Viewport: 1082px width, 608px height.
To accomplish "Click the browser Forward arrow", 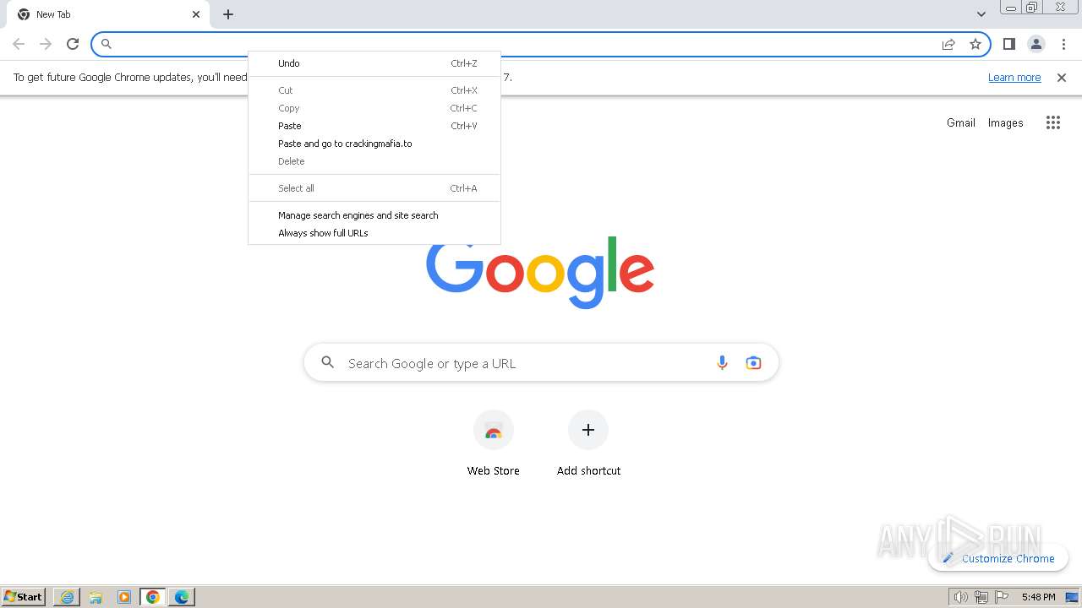I will pyautogui.click(x=46, y=44).
